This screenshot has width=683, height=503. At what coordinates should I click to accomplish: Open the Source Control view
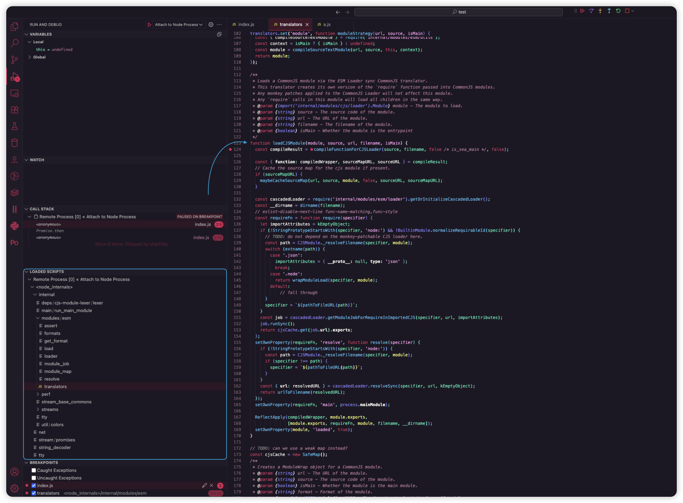[x=15, y=60]
